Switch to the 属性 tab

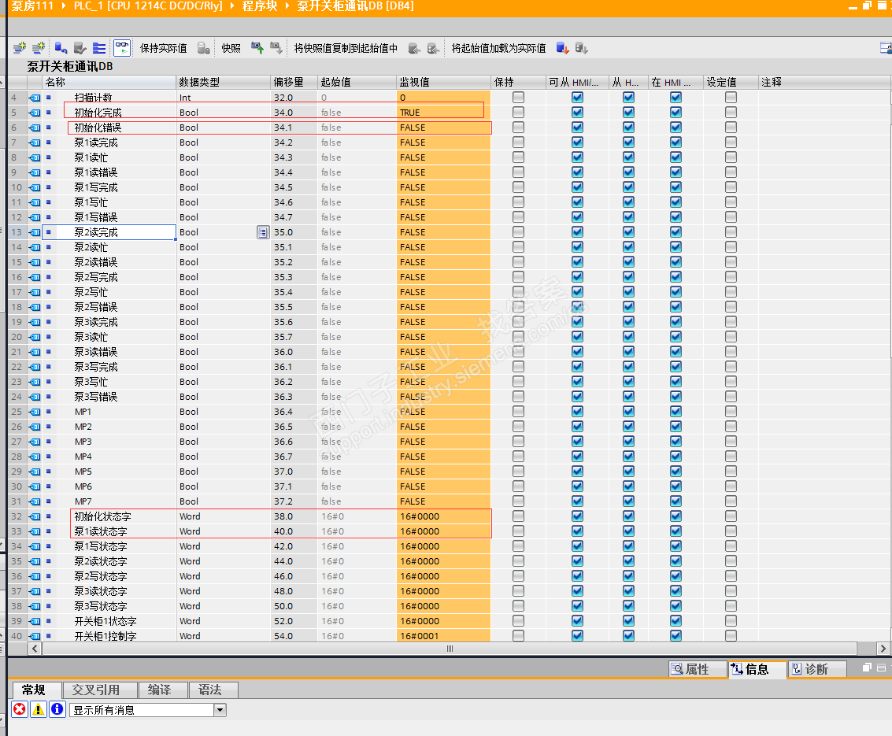[x=698, y=669]
